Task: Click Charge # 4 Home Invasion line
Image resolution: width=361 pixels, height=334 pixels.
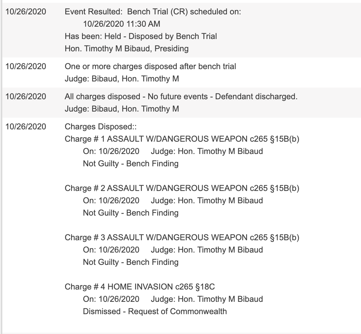Action: tap(140, 287)
